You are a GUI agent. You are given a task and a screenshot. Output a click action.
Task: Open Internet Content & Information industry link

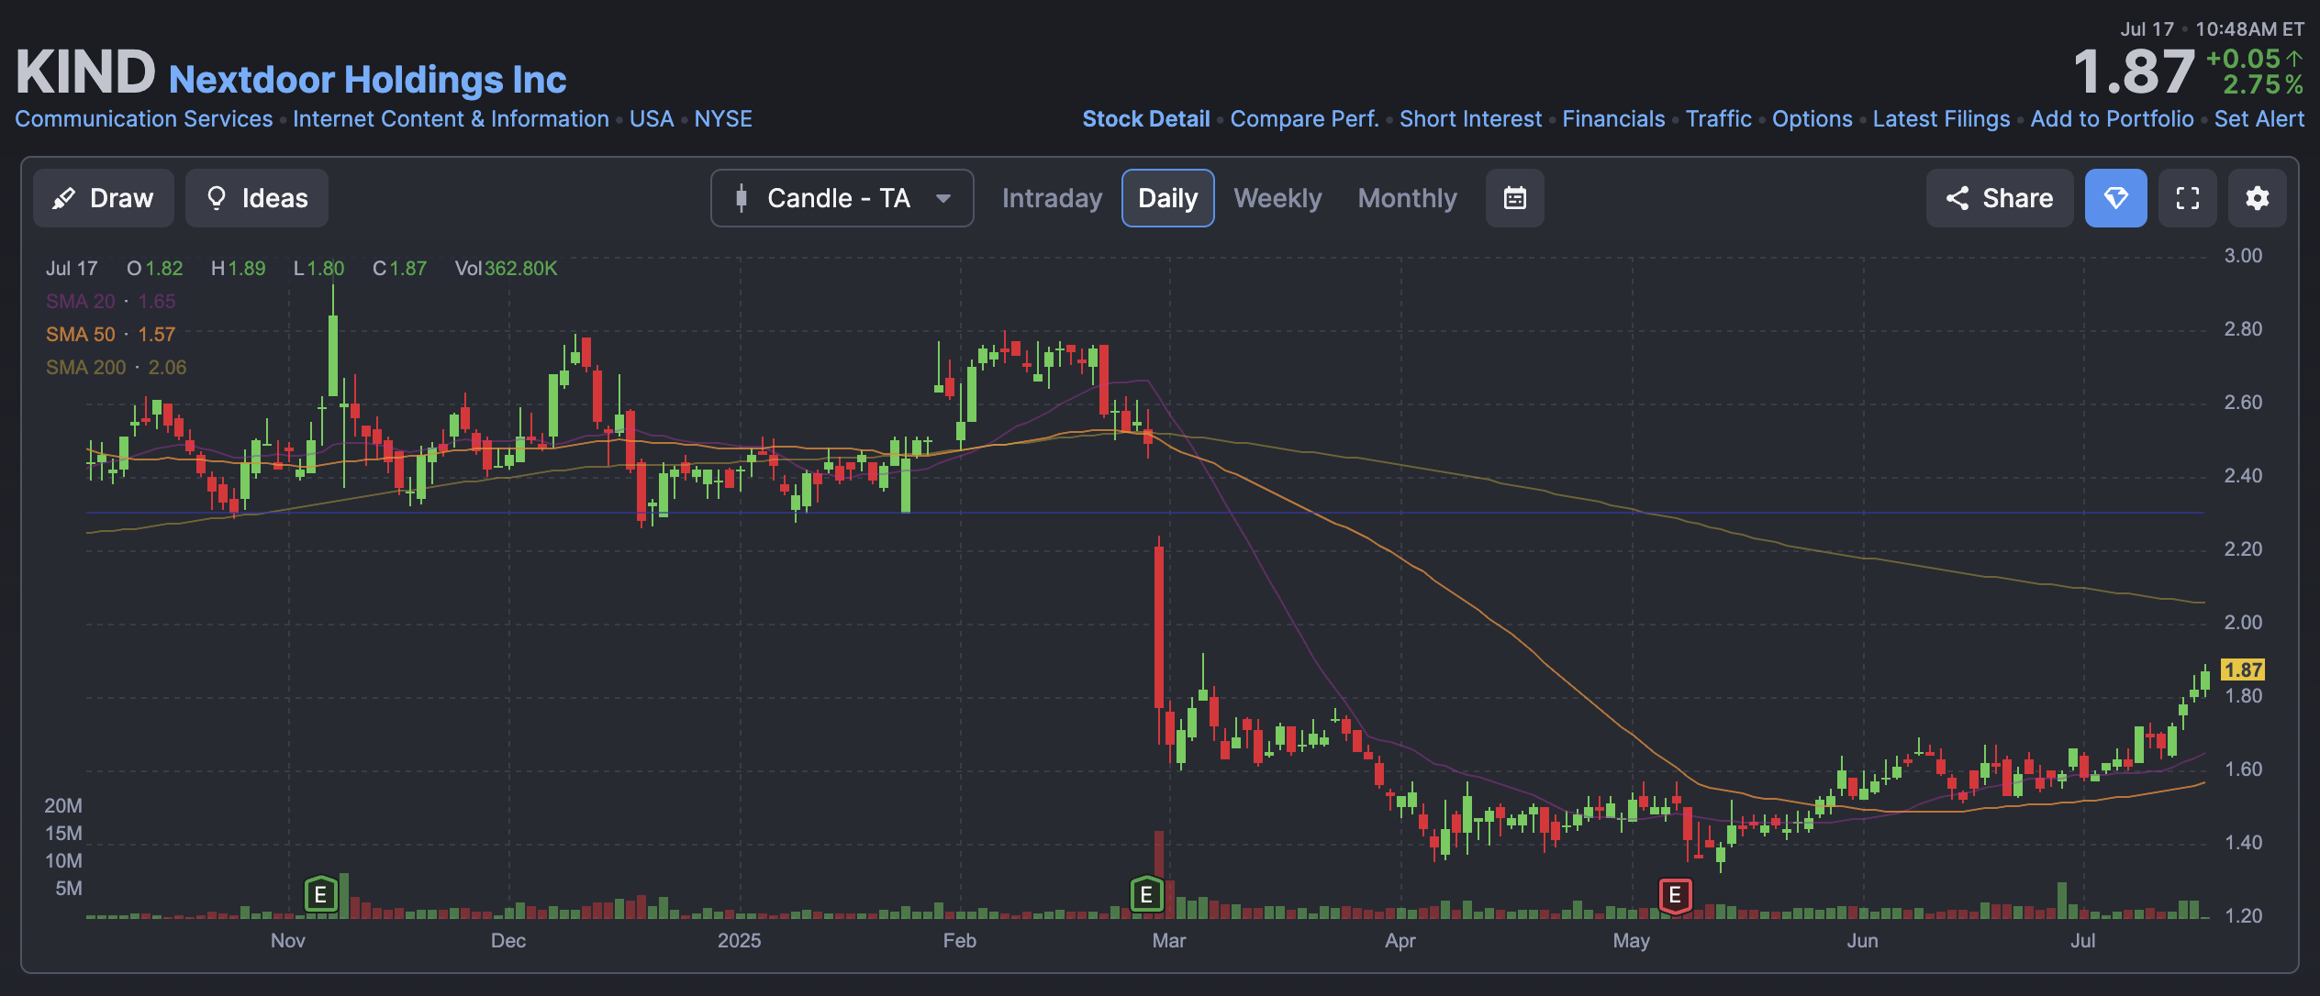pos(451,119)
